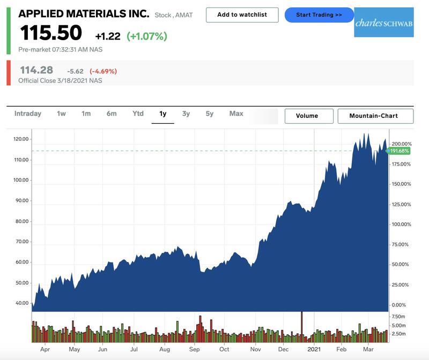Select the 1y time range tab
429x360 pixels.
tap(163, 114)
